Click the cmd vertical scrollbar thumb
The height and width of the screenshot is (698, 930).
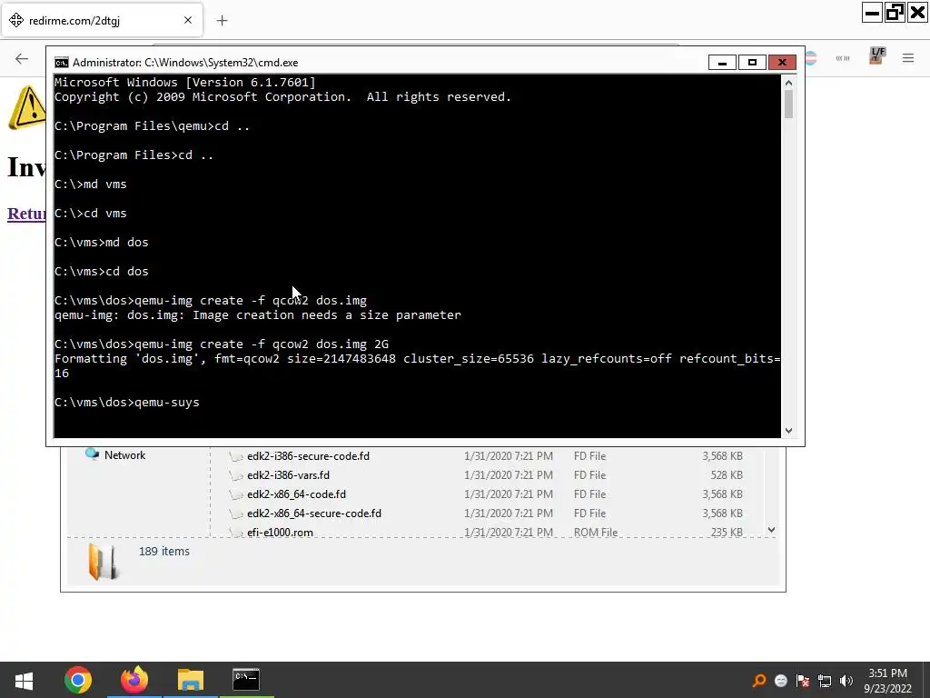(788, 105)
